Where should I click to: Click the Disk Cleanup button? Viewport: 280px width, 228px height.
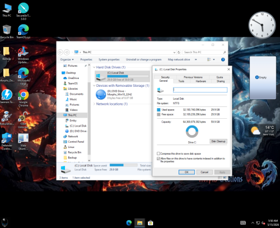[218, 141]
